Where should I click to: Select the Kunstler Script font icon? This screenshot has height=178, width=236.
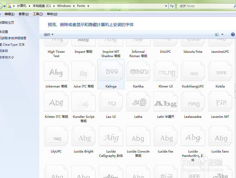coord(84,101)
